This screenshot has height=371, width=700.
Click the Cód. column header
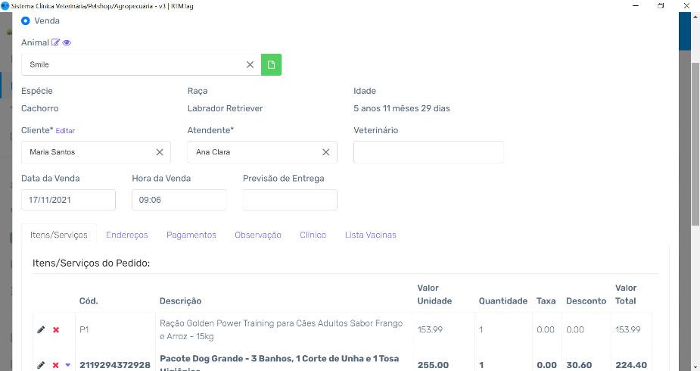point(89,301)
